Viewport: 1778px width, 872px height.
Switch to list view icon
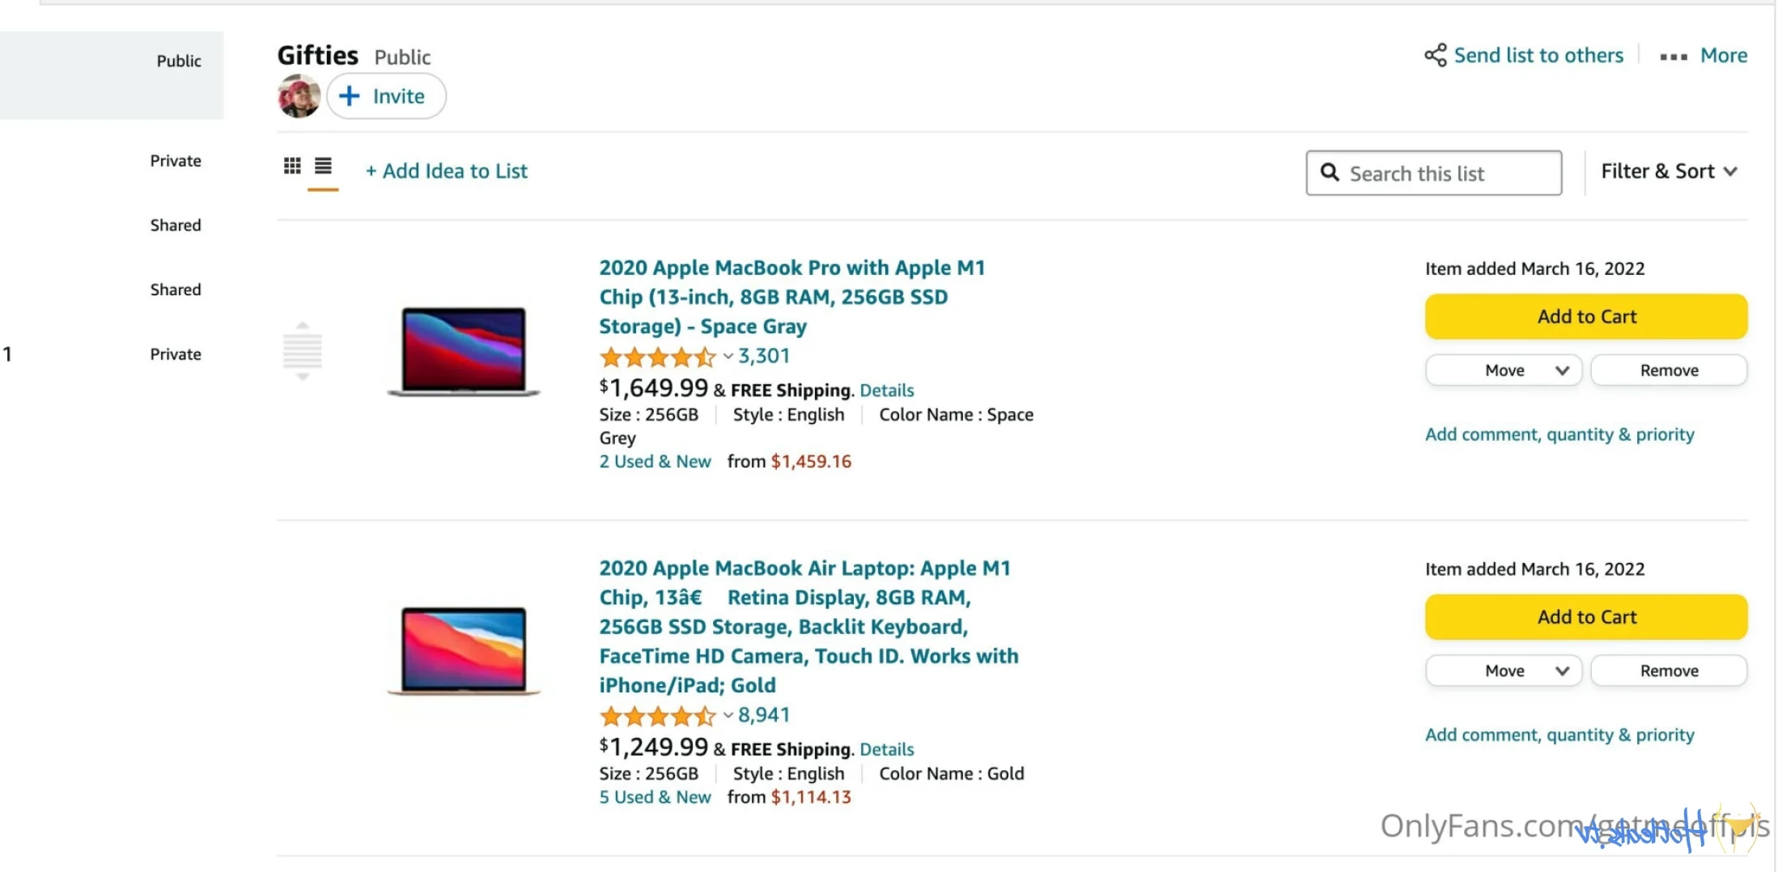(x=323, y=167)
